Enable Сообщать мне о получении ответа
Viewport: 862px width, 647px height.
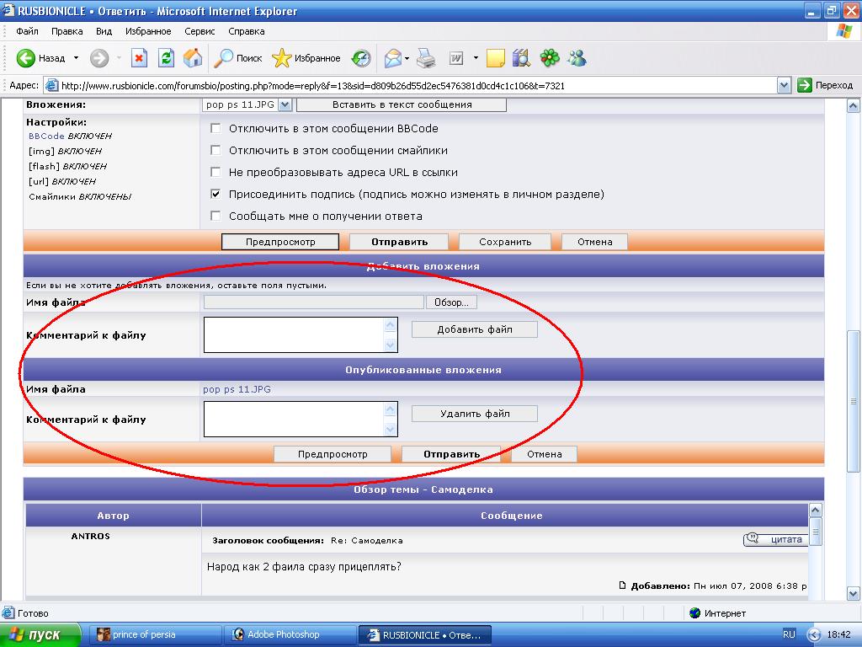[215, 216]
